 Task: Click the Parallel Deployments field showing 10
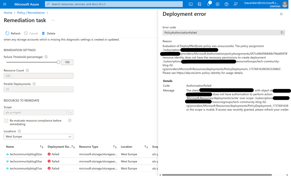(39, 89)
